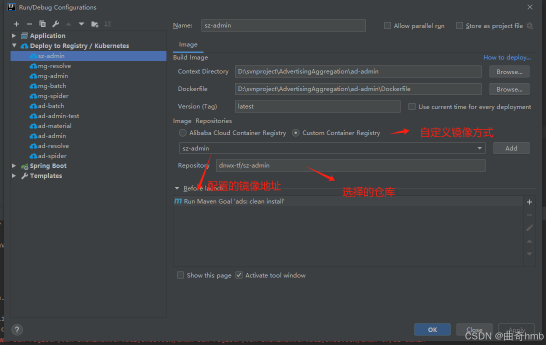
Task: Browse for Context Directory
Action: coord(509,71)
